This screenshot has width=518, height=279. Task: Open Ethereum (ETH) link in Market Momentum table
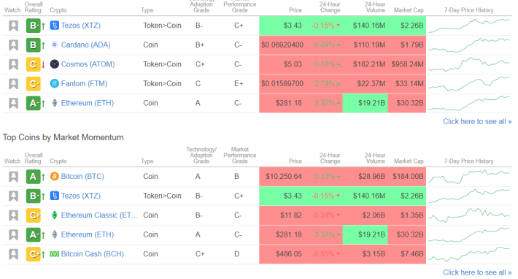[x=88, y=234]
